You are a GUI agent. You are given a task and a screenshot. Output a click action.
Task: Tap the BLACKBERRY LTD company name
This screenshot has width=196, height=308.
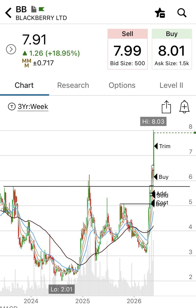[x=41, y=18]
